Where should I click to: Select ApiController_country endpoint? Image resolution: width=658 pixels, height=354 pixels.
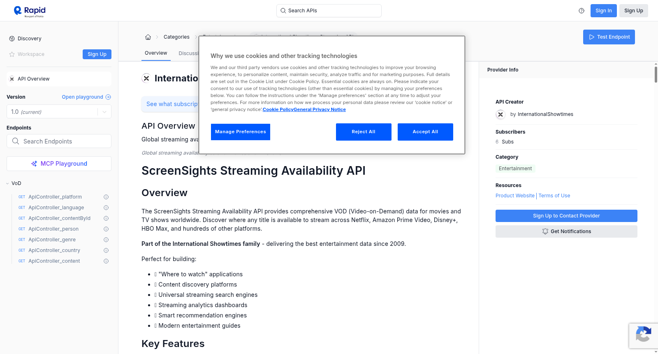pyautogui.click(x=54, y=250)
